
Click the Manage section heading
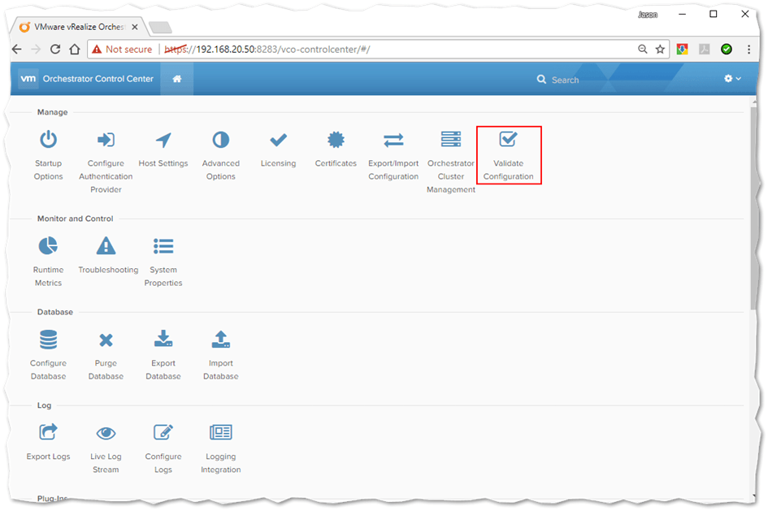(x=52, y=112)
